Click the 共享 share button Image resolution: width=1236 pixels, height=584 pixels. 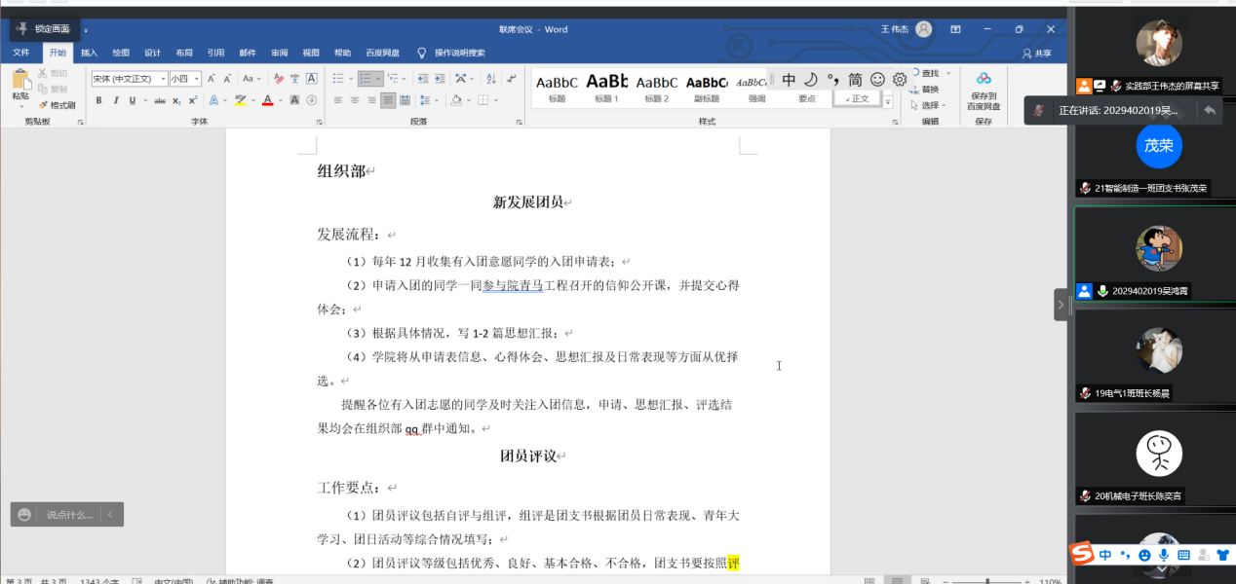click(1036, 54)
